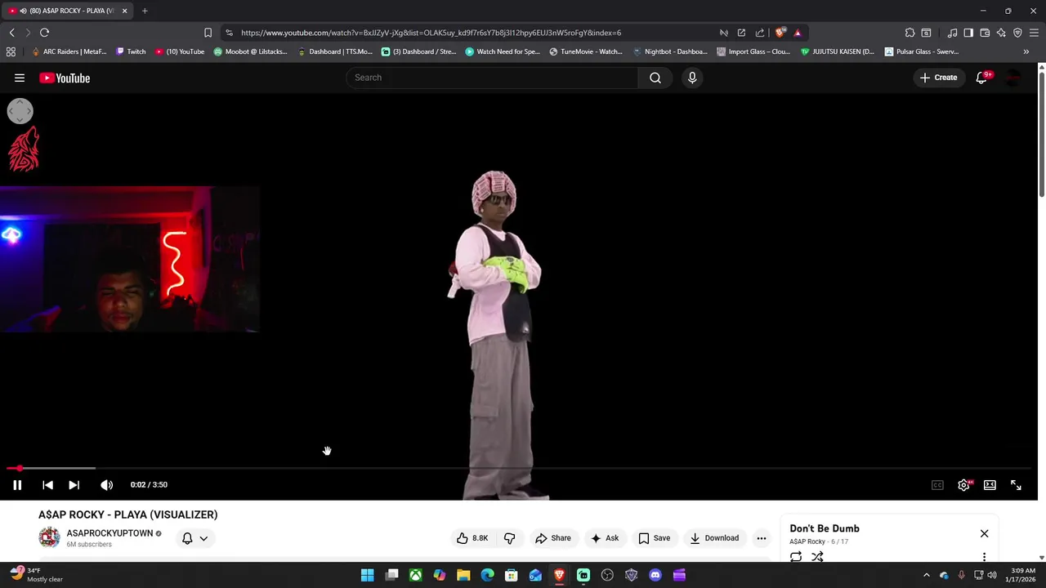1046x588 pixels.
Task: Bookmark this page icon
Action: click(x=208, y=33)
